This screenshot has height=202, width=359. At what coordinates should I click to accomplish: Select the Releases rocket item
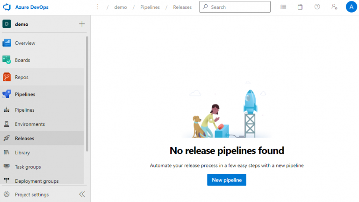point(24,138)
